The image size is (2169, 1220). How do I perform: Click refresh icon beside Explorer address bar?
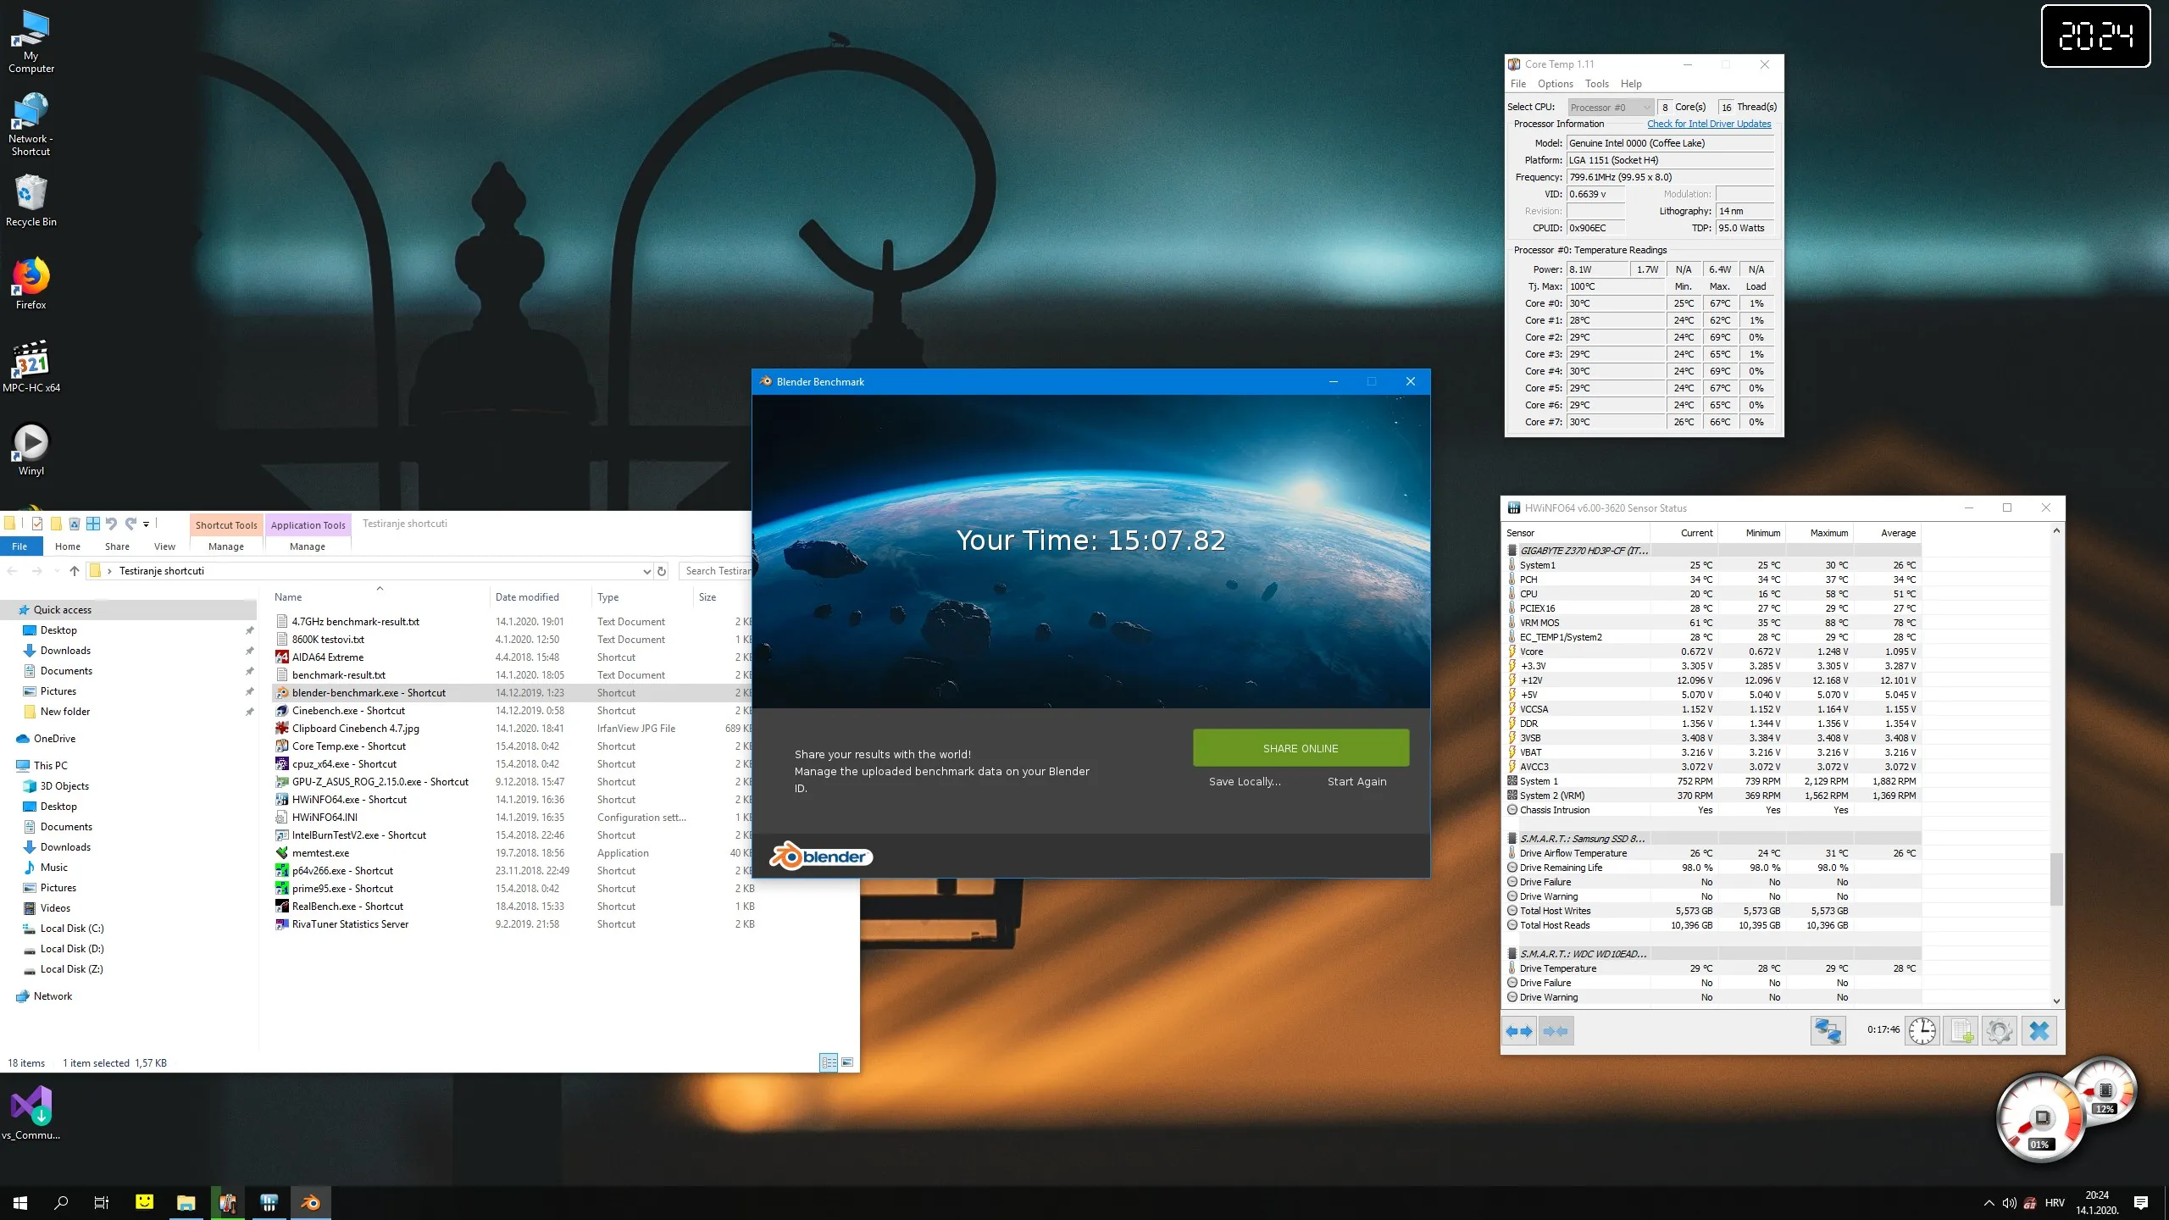click(662, 571)
